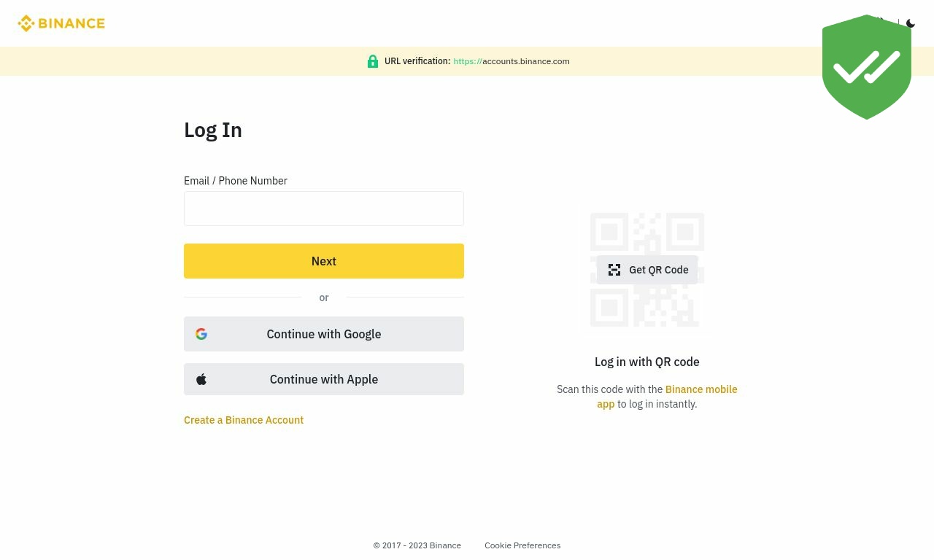The width and height of the screenshot is (934, 560).
Task: Click the Binance logo in header
Action: [61, 23]
